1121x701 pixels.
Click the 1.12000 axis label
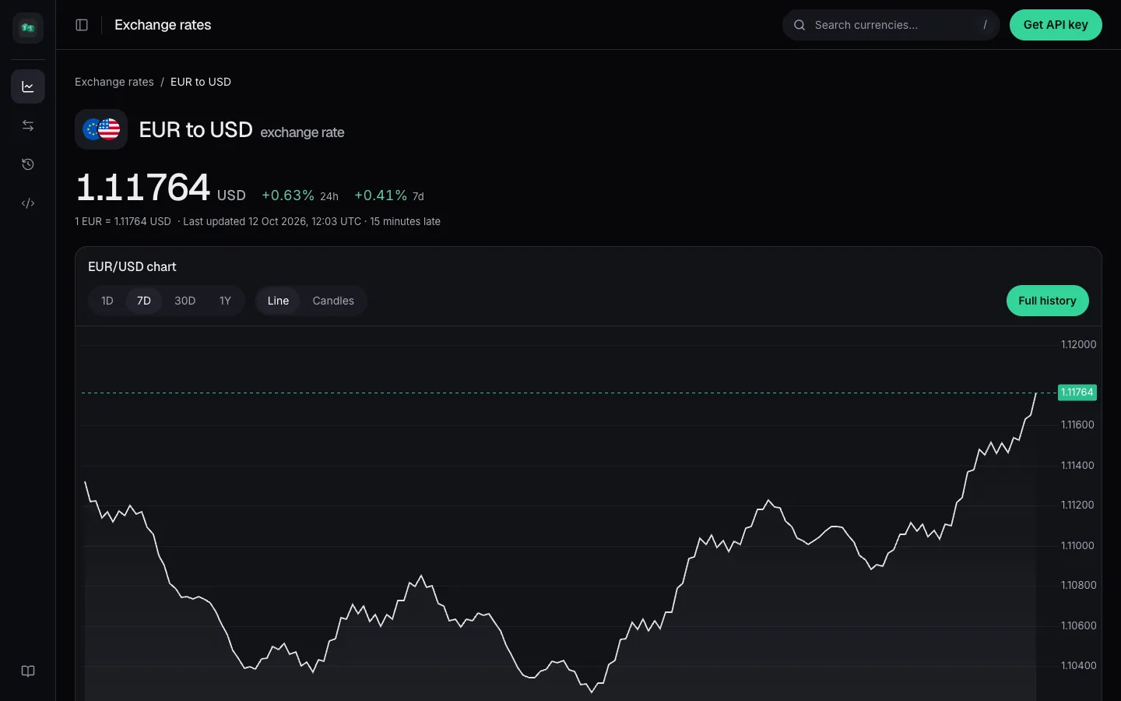tap(1079, 344)
